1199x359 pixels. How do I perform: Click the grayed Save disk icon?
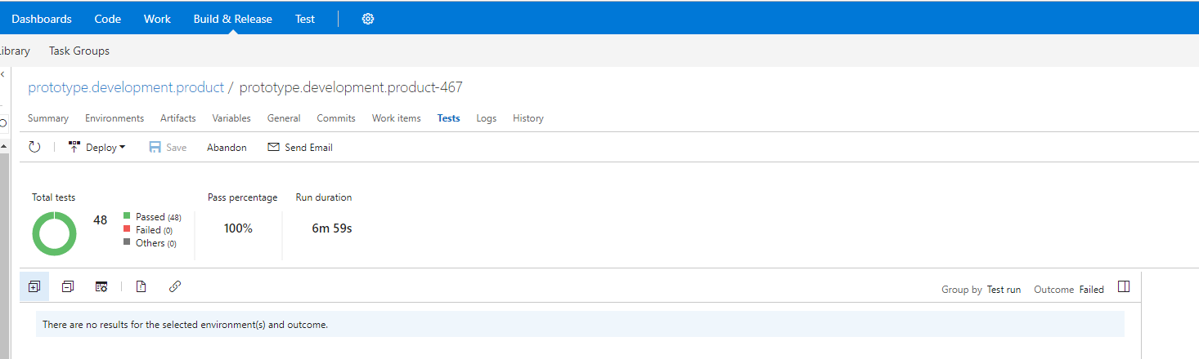[155, 148]
